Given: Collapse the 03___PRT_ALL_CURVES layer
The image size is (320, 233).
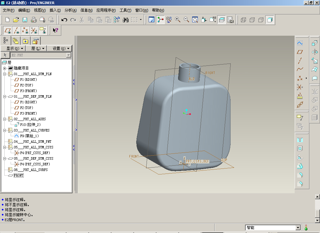Looking at the screenshot, I should (x=4, y=130).
